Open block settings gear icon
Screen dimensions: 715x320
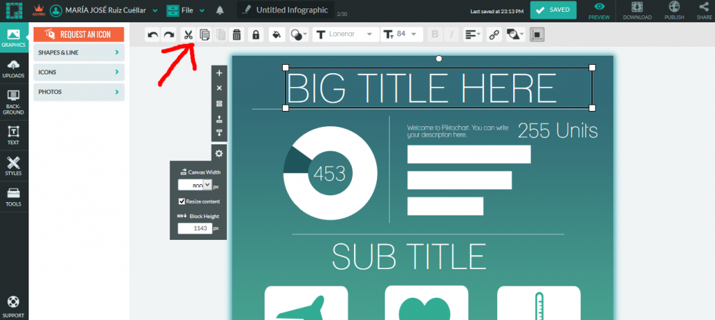point(219,153)
